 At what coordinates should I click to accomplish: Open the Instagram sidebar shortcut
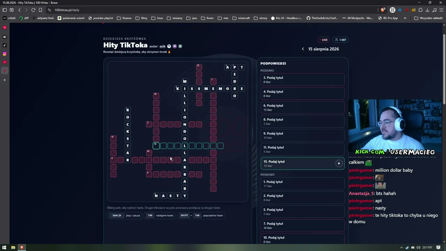click(5, 54)
